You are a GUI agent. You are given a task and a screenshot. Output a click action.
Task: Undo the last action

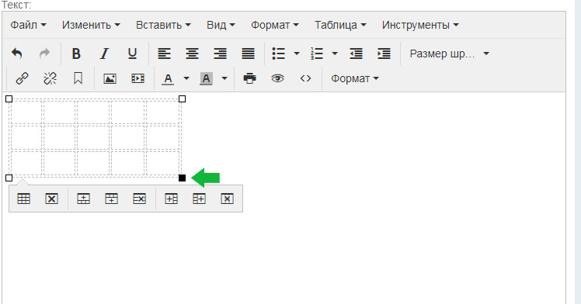click(x=16, y=54)
